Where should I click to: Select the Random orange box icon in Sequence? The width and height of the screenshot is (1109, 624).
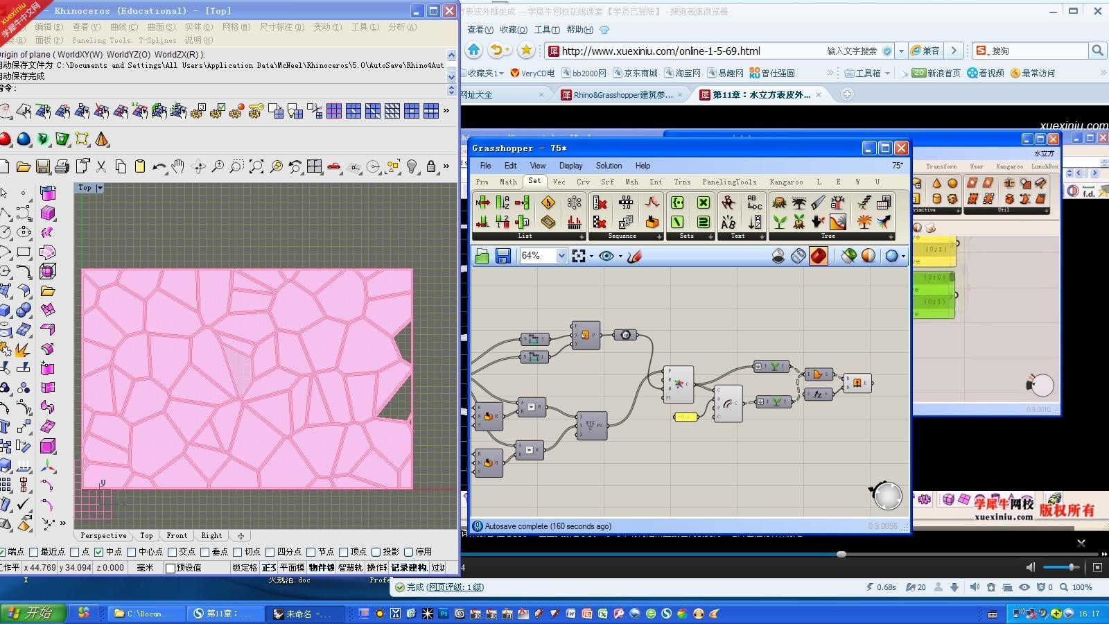(652, 222)
